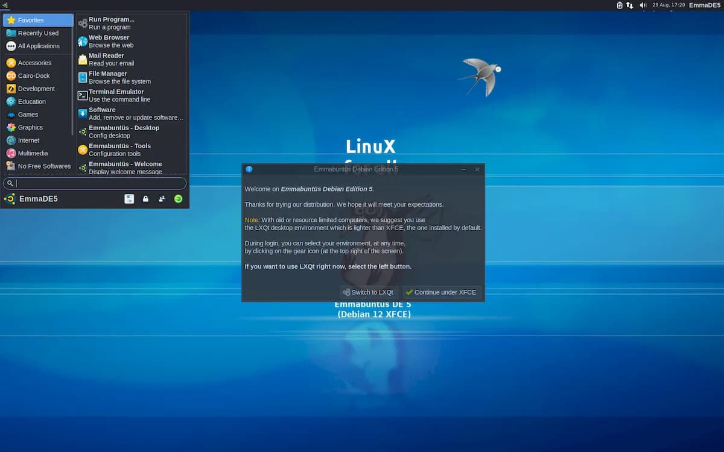
Task: Click the lock screen padlock icon
Action: click(145, 199)
